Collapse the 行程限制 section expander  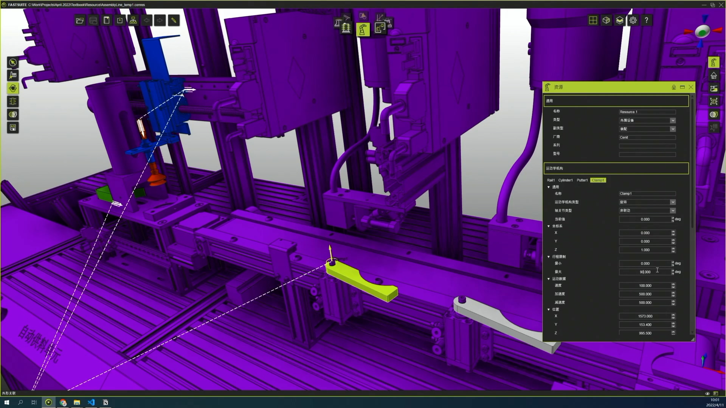[549, 257]
